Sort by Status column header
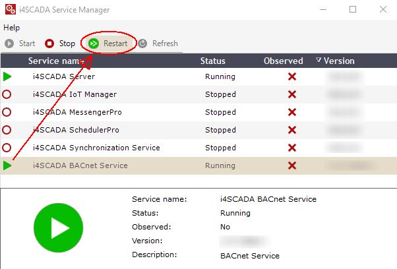The image size is (397, 269). pyautogui.click(x=212, y=61)
